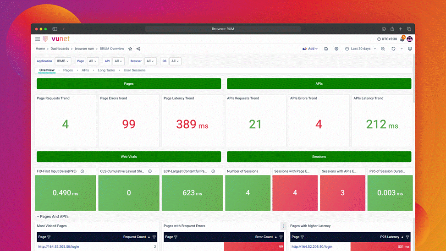Open the notifications bell
The image size is (446, 251).
pyautogui.click(x=402, y=39)
